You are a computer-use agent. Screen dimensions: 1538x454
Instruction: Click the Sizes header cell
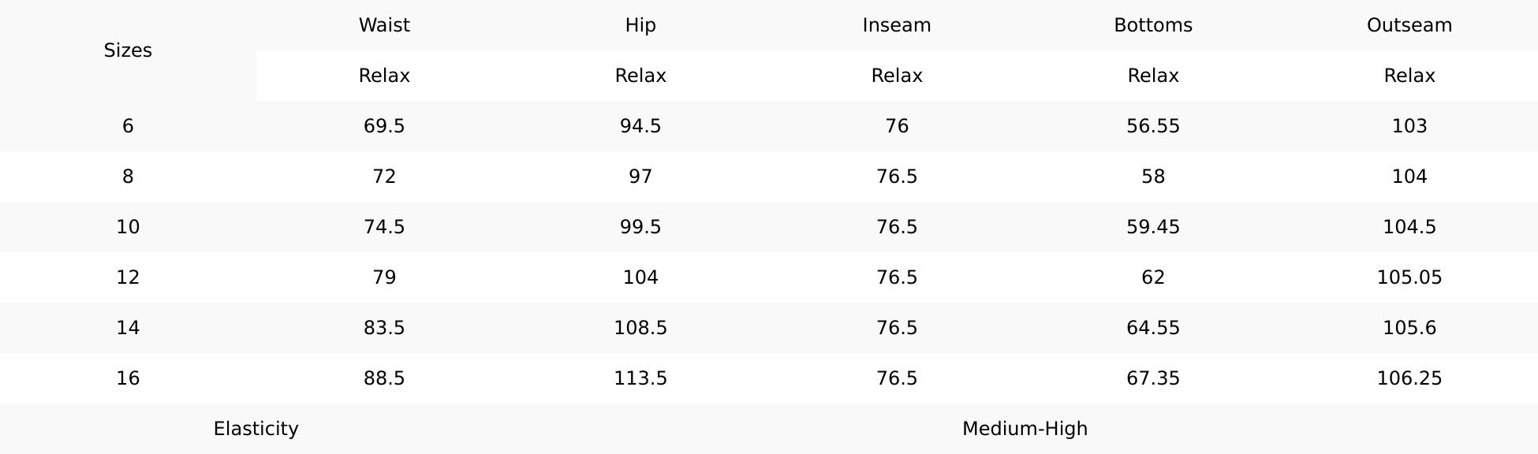128,50
